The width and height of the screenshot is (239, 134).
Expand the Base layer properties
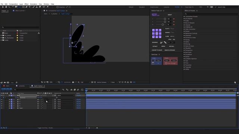pyautogui.click(x=10, y=108)
